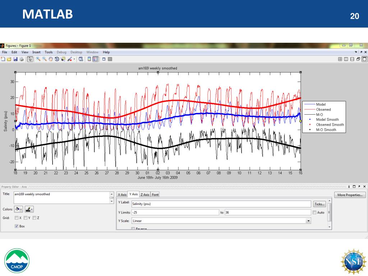The height and width of the screenshot is (276, 368).
Task: Select the Edit Plot arrow tool
Action: pyautogui.click(x=30, y=59)
